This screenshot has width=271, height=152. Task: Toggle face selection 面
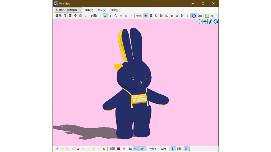coord(70,16)
